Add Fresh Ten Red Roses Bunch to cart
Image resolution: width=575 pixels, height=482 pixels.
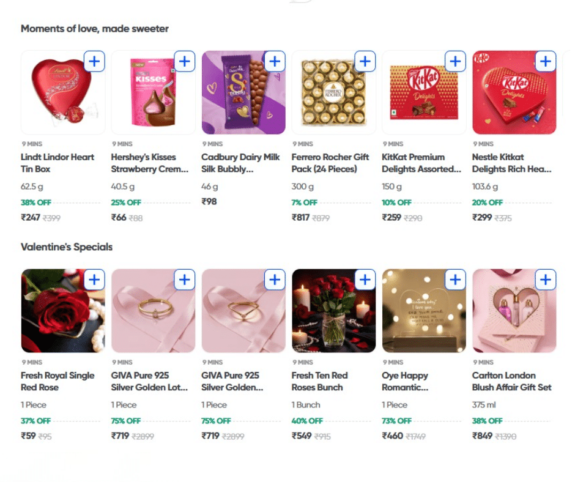(x=365, y=280)
